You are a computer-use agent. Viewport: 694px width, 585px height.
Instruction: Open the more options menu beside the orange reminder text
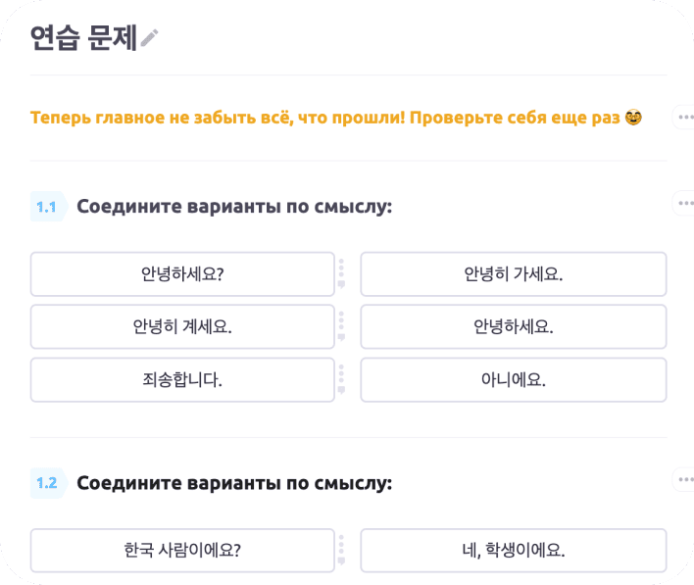pyautogui.click(x=683, y=118)
